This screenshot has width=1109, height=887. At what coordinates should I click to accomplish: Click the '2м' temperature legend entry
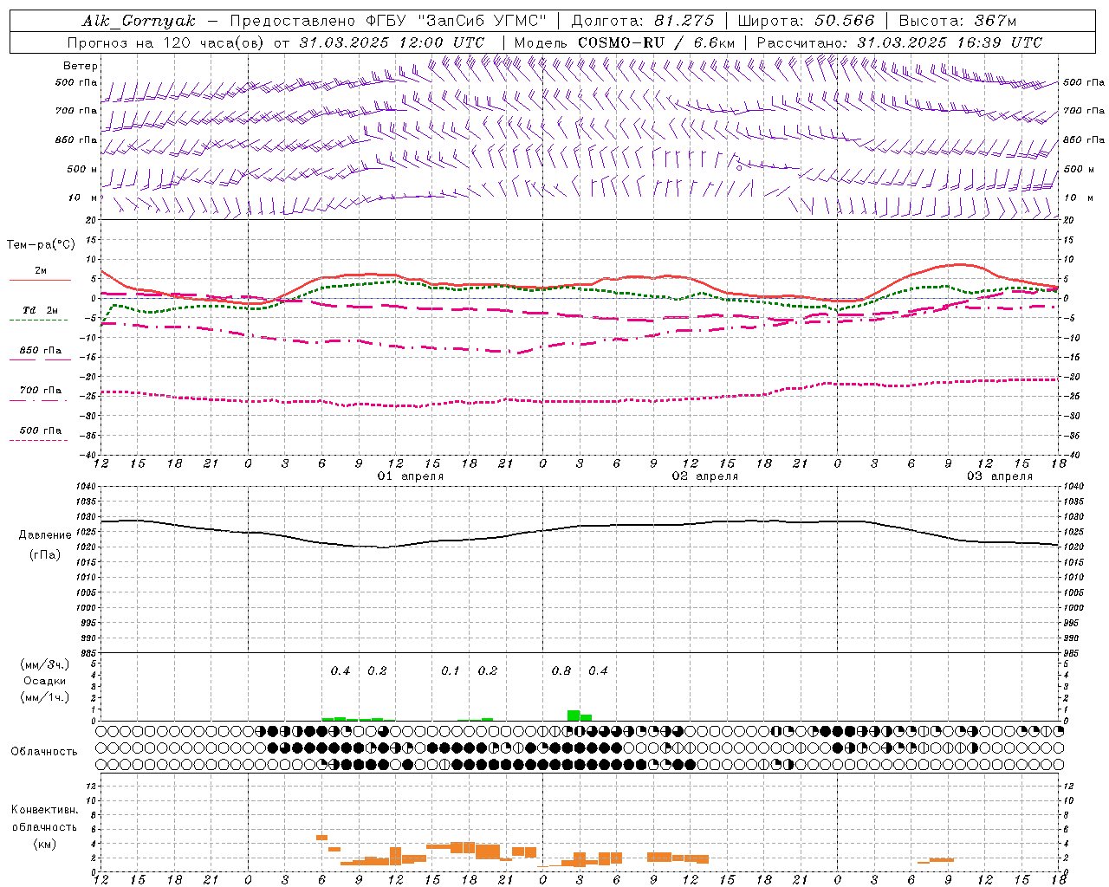click(41, 271)
